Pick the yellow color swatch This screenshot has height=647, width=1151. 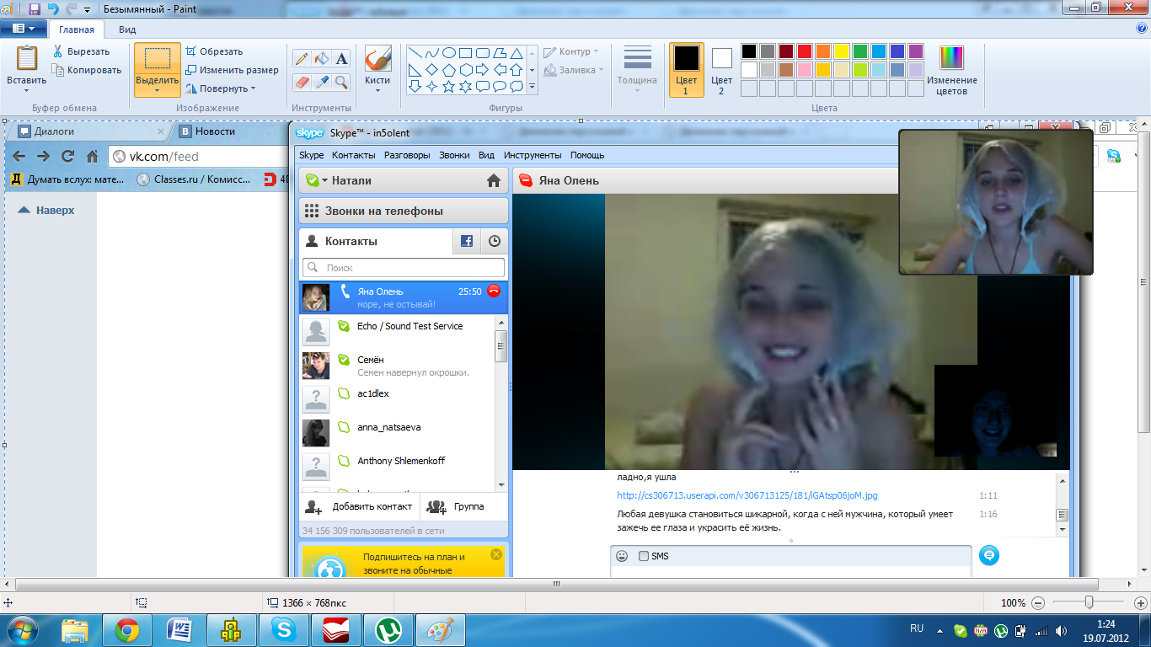point(842,51)
